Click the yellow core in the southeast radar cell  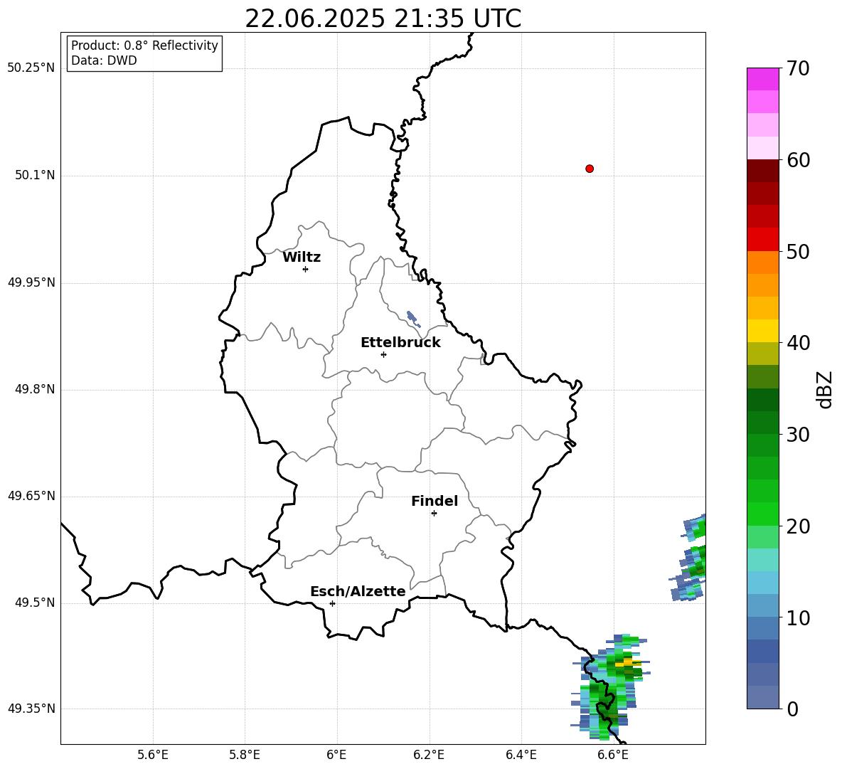[x=628, y=663]
